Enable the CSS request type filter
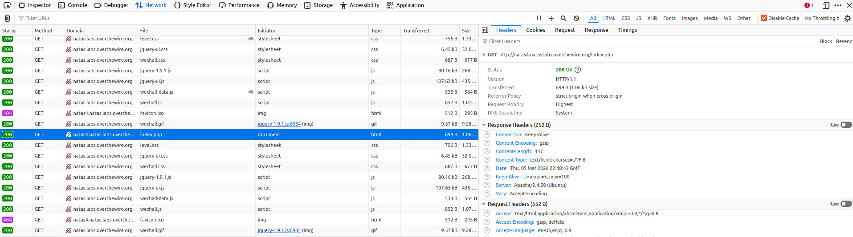 pos(625,18)
